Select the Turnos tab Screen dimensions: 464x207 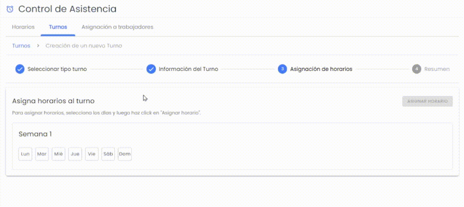[58, 27]
